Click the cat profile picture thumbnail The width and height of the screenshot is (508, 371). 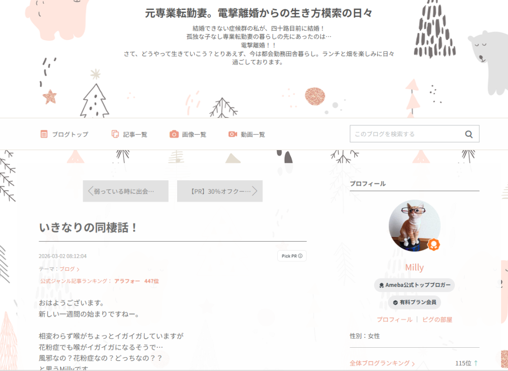pos(413,226)
